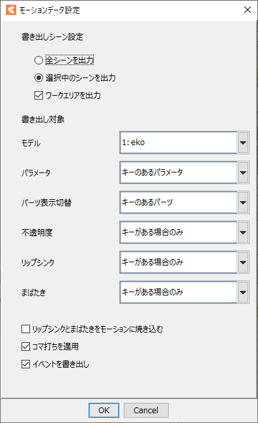Toggle ワークエリアを出力 checkbox

(38, 96)
